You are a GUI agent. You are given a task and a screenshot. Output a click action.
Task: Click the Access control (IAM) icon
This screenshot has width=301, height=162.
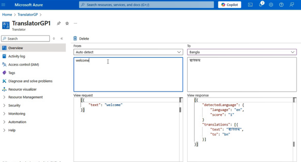click(x=4, y=65)
